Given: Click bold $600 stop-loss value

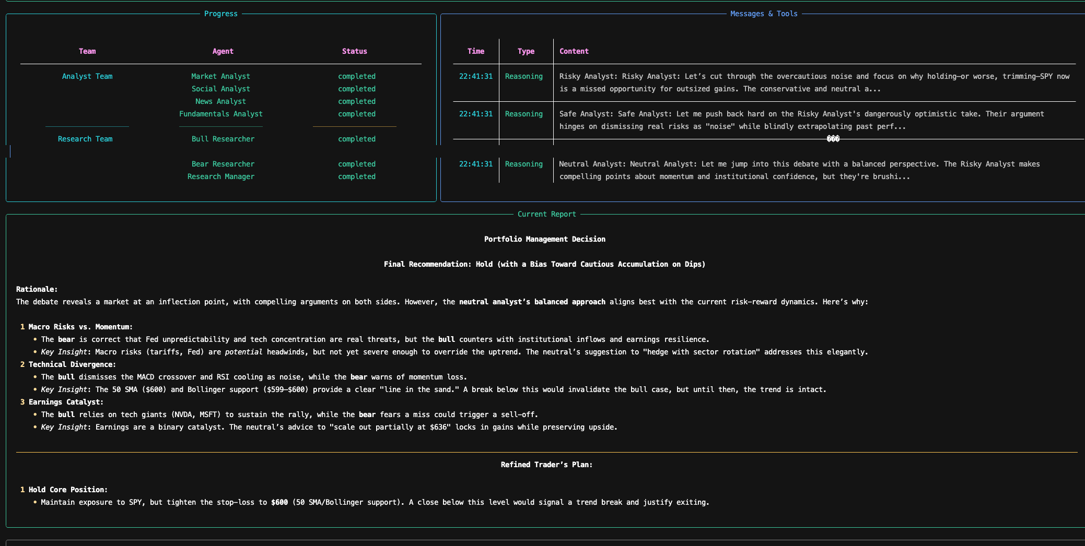Looking at the screenshot, I should click(279, 502).
